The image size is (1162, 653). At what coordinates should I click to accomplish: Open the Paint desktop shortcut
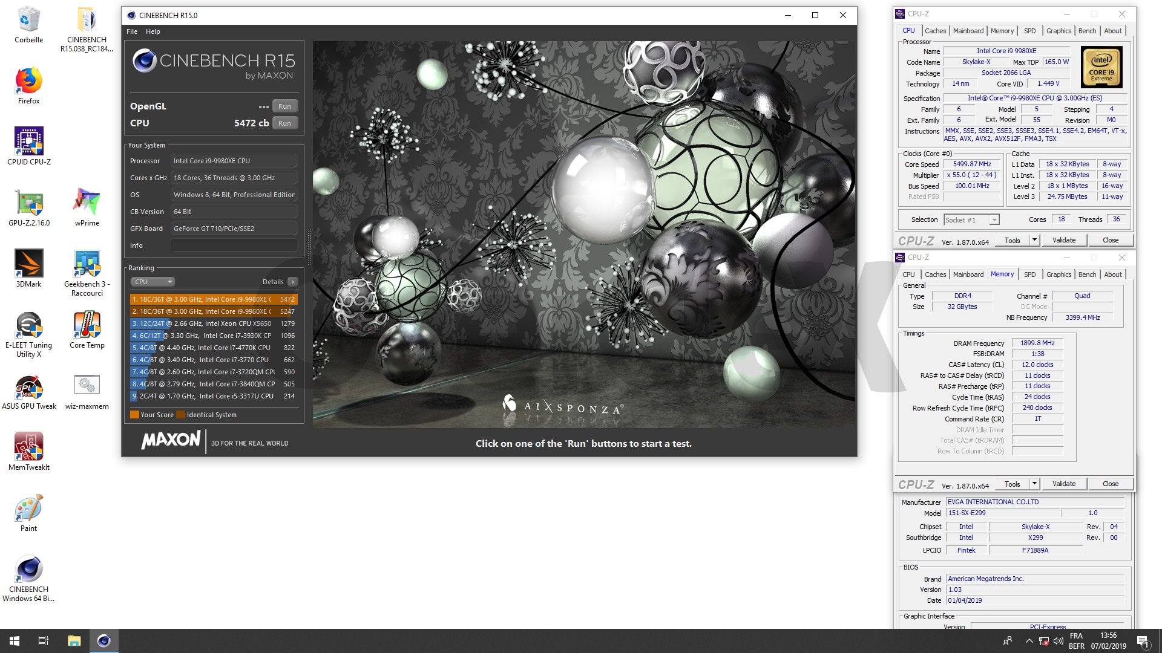[28, 513]
